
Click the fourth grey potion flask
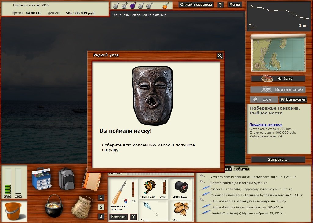[141, 5]
